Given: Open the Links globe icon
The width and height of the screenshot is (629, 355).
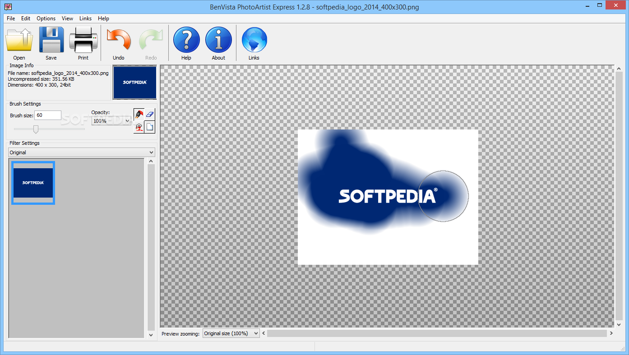Looking at the screenshot, I should coord(254,40).
